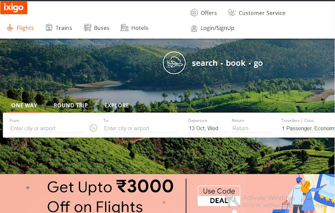Click the Offers percent badge icon

click(194, 13)
